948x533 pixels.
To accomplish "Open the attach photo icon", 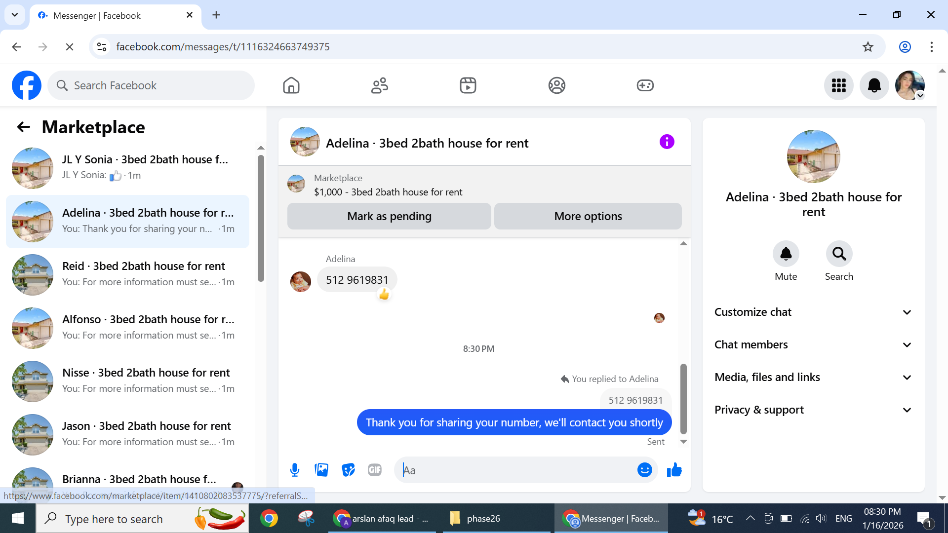I will pyautogui.click(x=321, y=470).
